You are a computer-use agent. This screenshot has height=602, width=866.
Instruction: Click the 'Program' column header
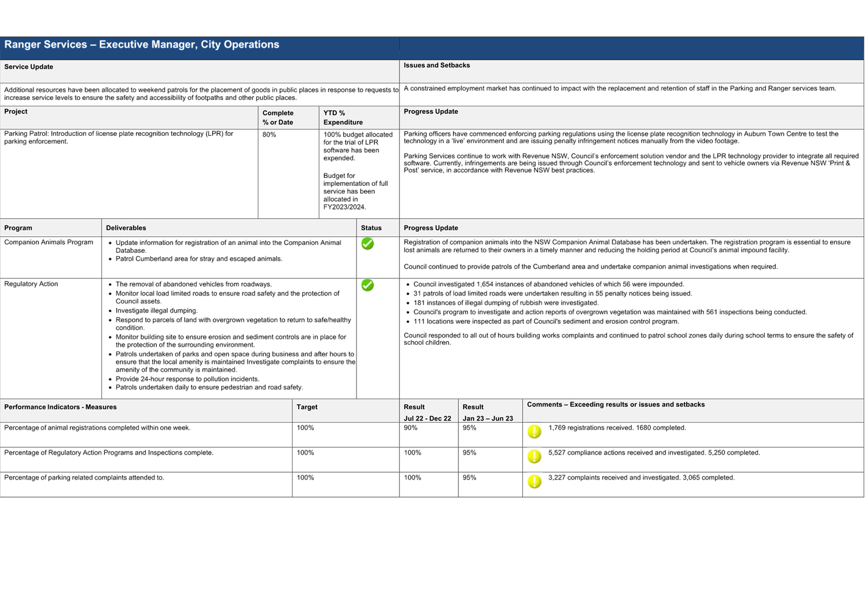(18, 228)
